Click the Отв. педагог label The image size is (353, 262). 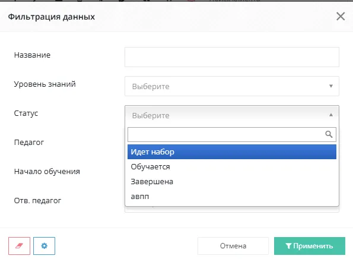pos(37,200)
